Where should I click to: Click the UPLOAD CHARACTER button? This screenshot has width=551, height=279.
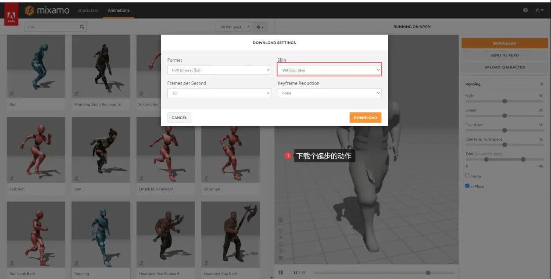tap(504, 67)
